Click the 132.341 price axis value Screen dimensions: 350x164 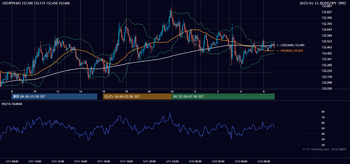click(x=327, y=59)
